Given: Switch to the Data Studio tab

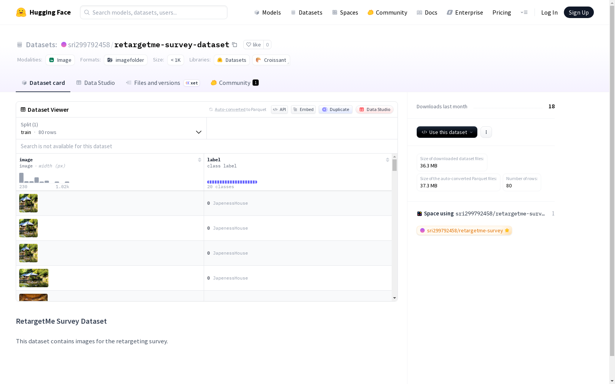Looking at the screenshot, I should 96,83.
